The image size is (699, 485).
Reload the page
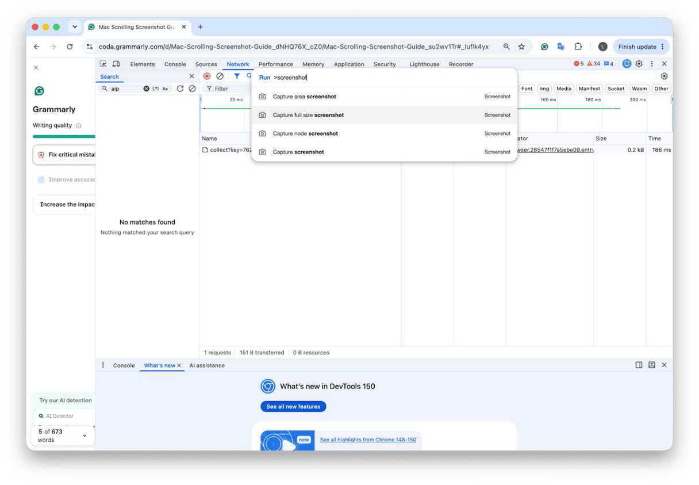70,47
